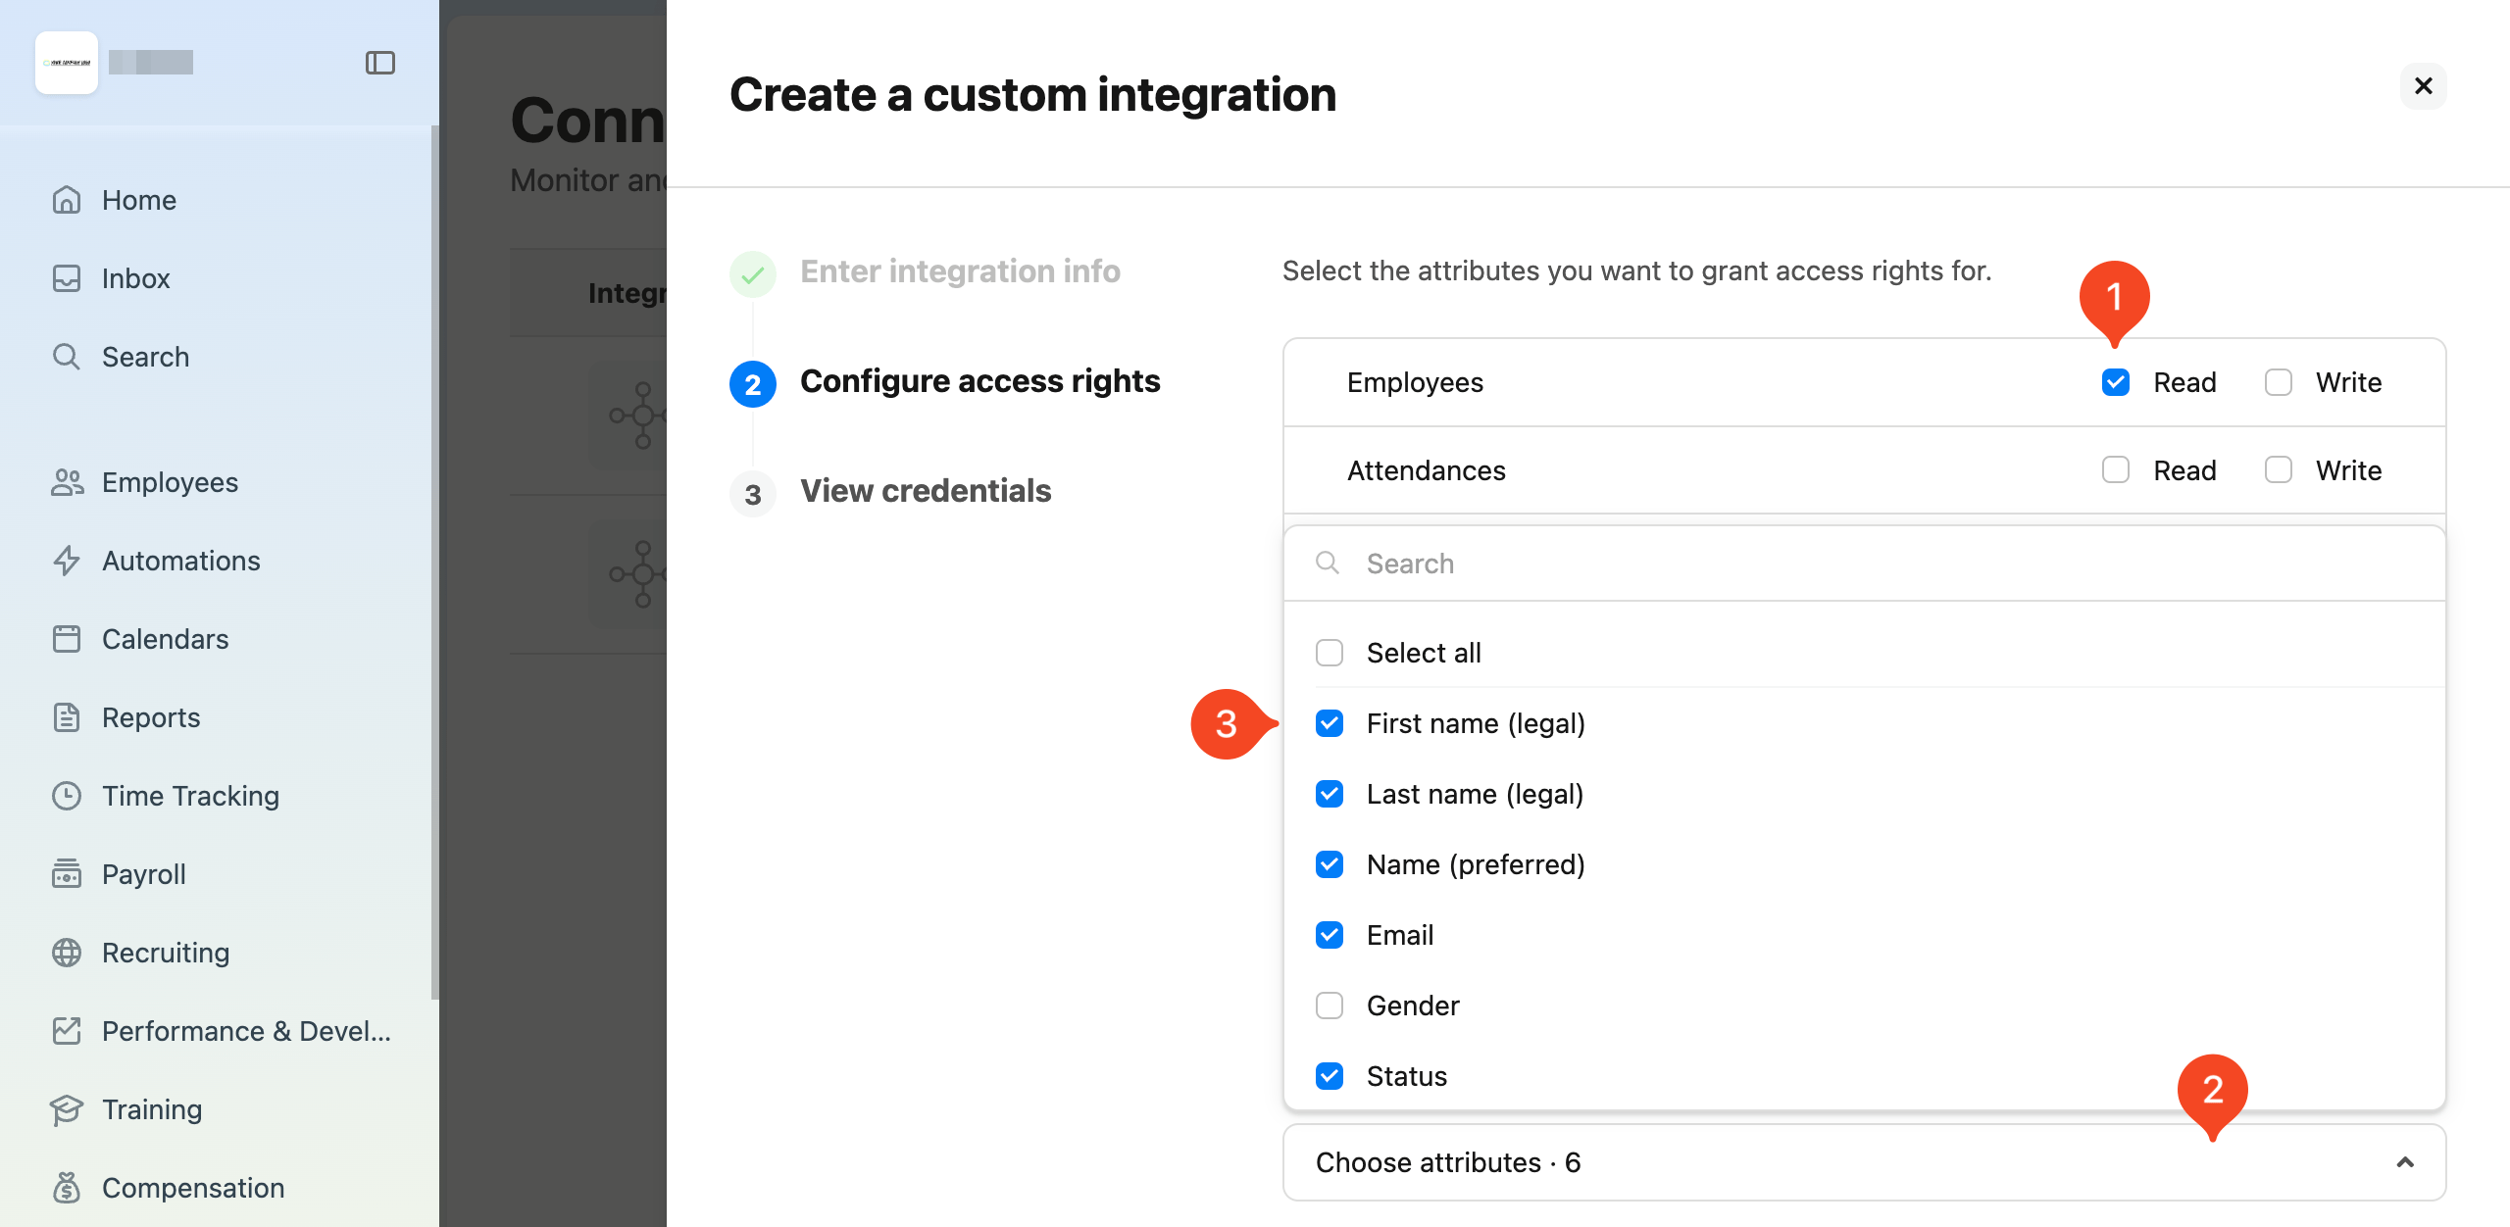Open Recruiting in the sidebar

click(166, 953)
